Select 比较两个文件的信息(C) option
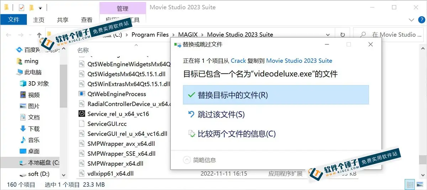427x190 pixels. pyautogui.click(x=276, y=134)
